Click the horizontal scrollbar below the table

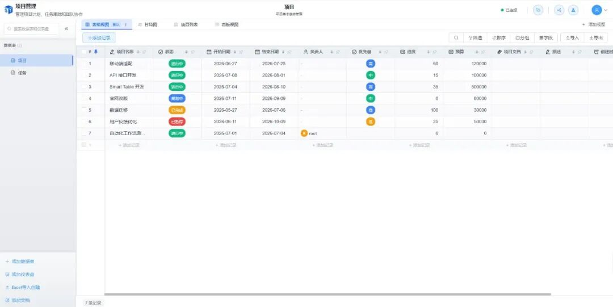pos(328,294)
